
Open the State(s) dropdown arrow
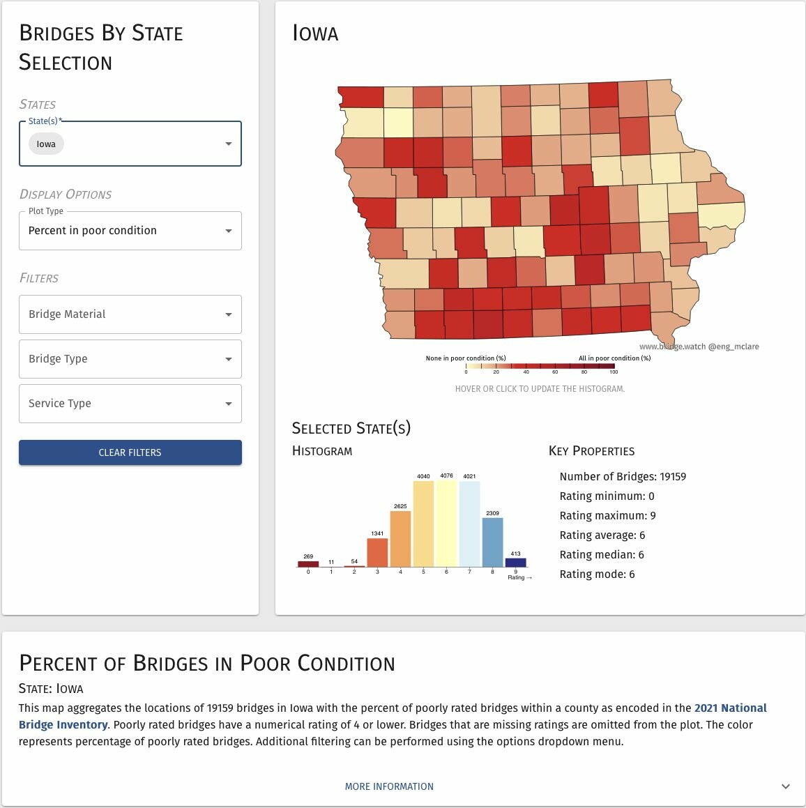click(228, 144)
